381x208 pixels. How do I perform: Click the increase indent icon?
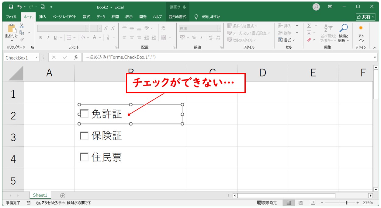point(154,37)
